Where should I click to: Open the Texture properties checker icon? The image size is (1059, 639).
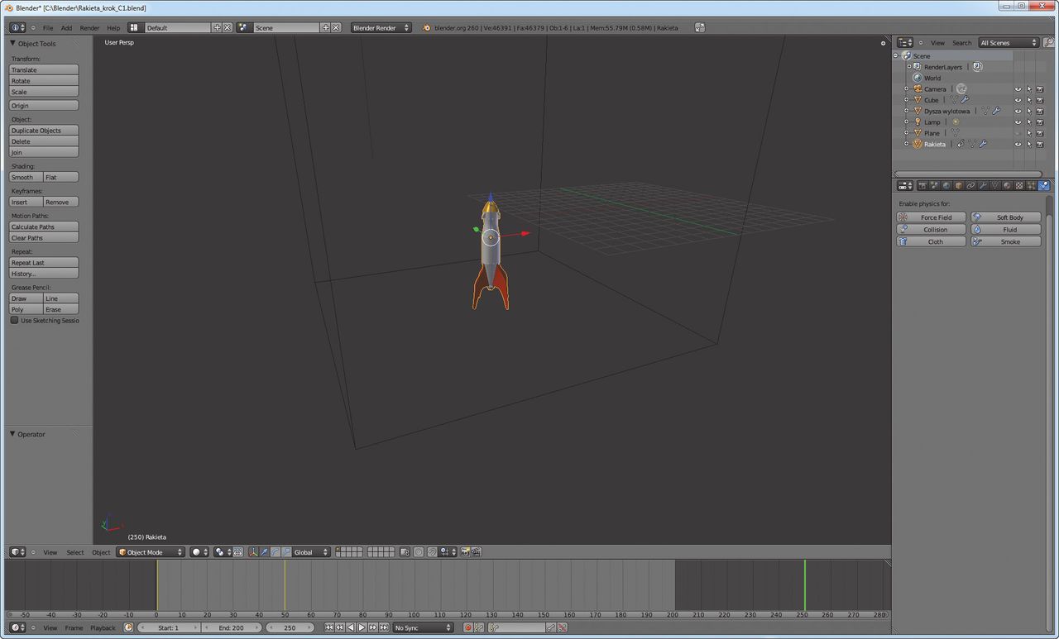(1019, 186)
